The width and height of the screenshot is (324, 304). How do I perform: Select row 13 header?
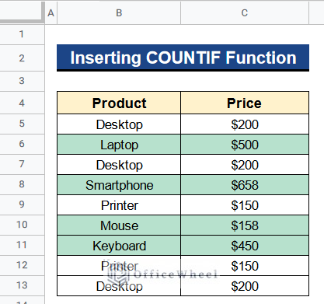(22, 285)
